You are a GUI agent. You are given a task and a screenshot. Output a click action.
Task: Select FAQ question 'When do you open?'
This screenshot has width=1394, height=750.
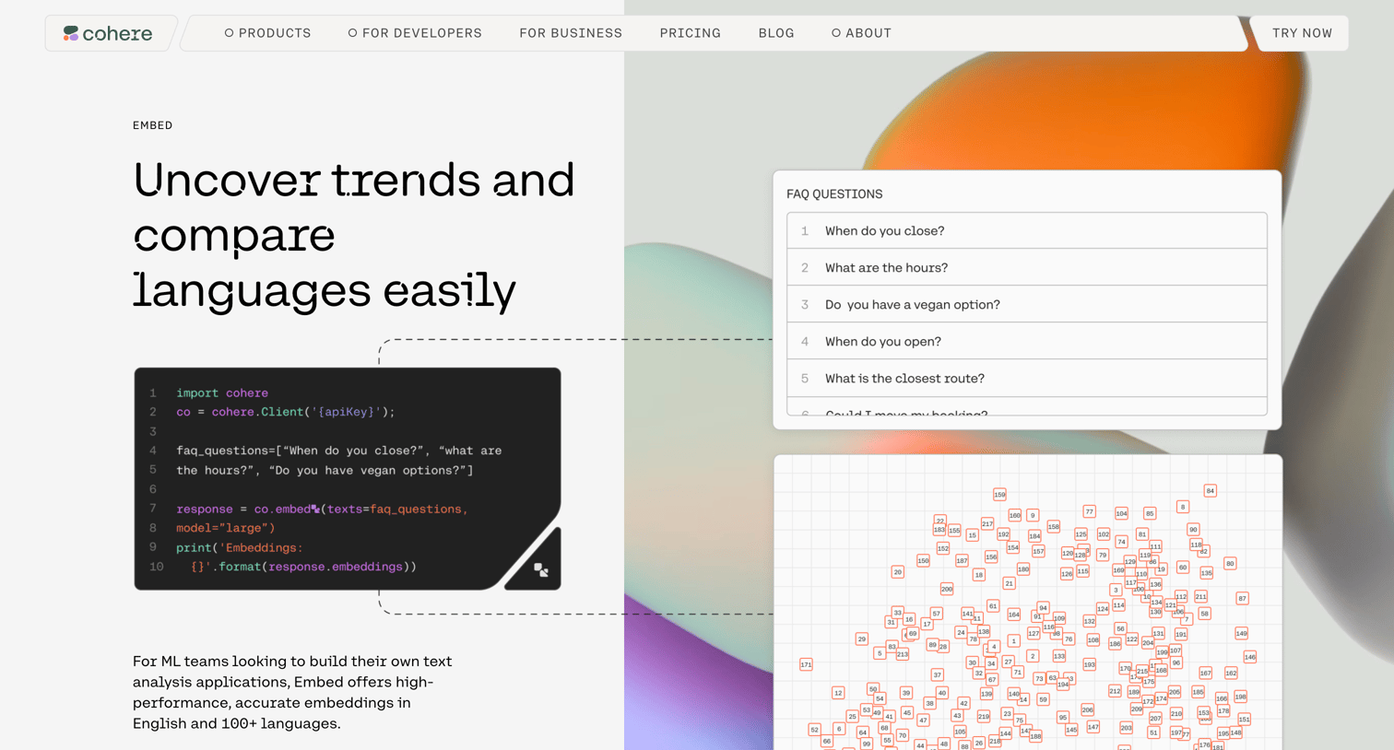(1027, 341)
